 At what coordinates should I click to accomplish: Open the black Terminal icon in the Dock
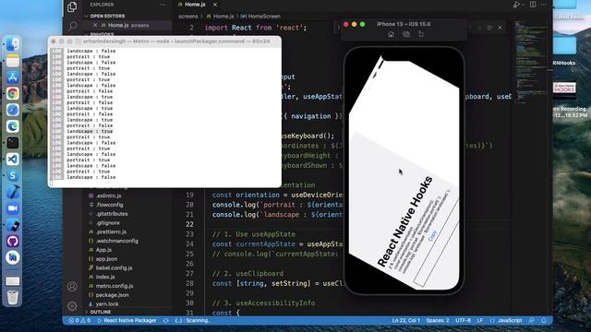pos(12,143)
